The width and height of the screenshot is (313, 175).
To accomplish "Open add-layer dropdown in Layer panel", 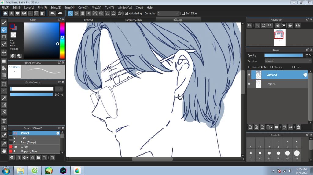I will (271, 127).
